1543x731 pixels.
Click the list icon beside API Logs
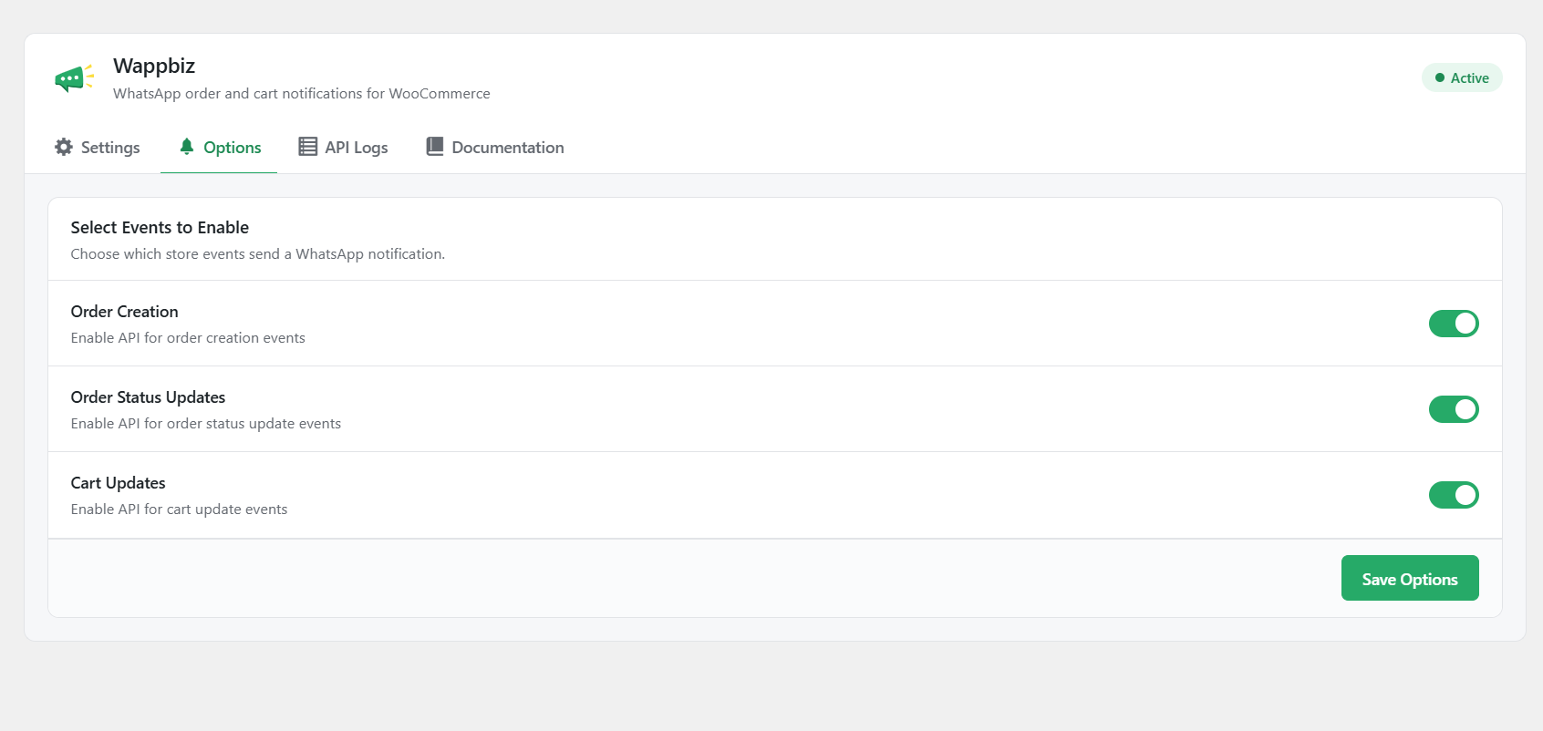point(308,147)
